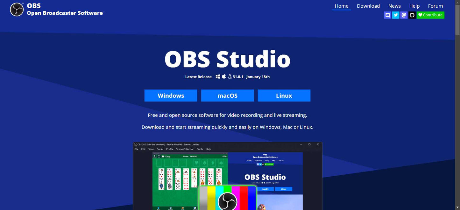Open the Twitter bird icon link
Viewport: 460px width, 210px height.
pyautogui.click(x=396, y=15)
